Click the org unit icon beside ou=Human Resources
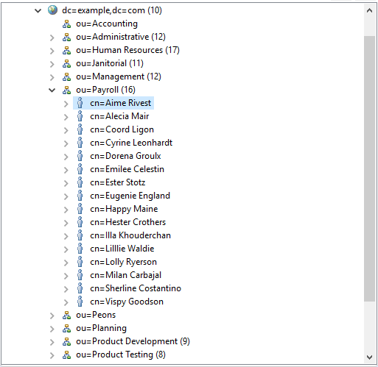Viewport: 378px width, 367px height. tap(66, 50)
